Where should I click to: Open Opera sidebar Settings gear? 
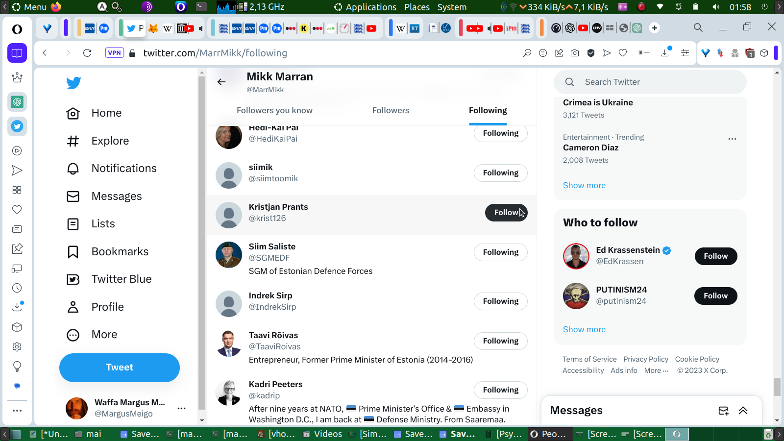click(x=17, y=347)
